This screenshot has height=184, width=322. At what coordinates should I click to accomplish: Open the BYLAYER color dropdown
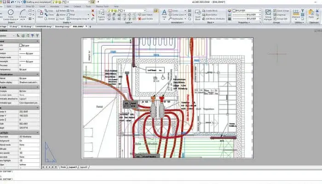click(247, 11)
